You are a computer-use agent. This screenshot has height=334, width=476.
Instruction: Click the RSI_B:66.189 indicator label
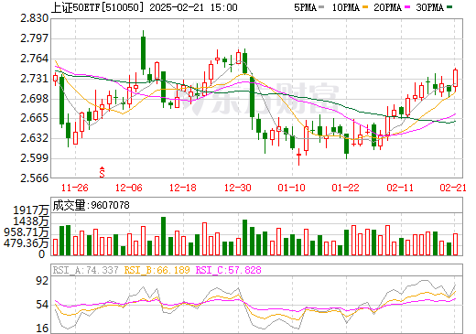pyautogui.click(x=157, y=270)
